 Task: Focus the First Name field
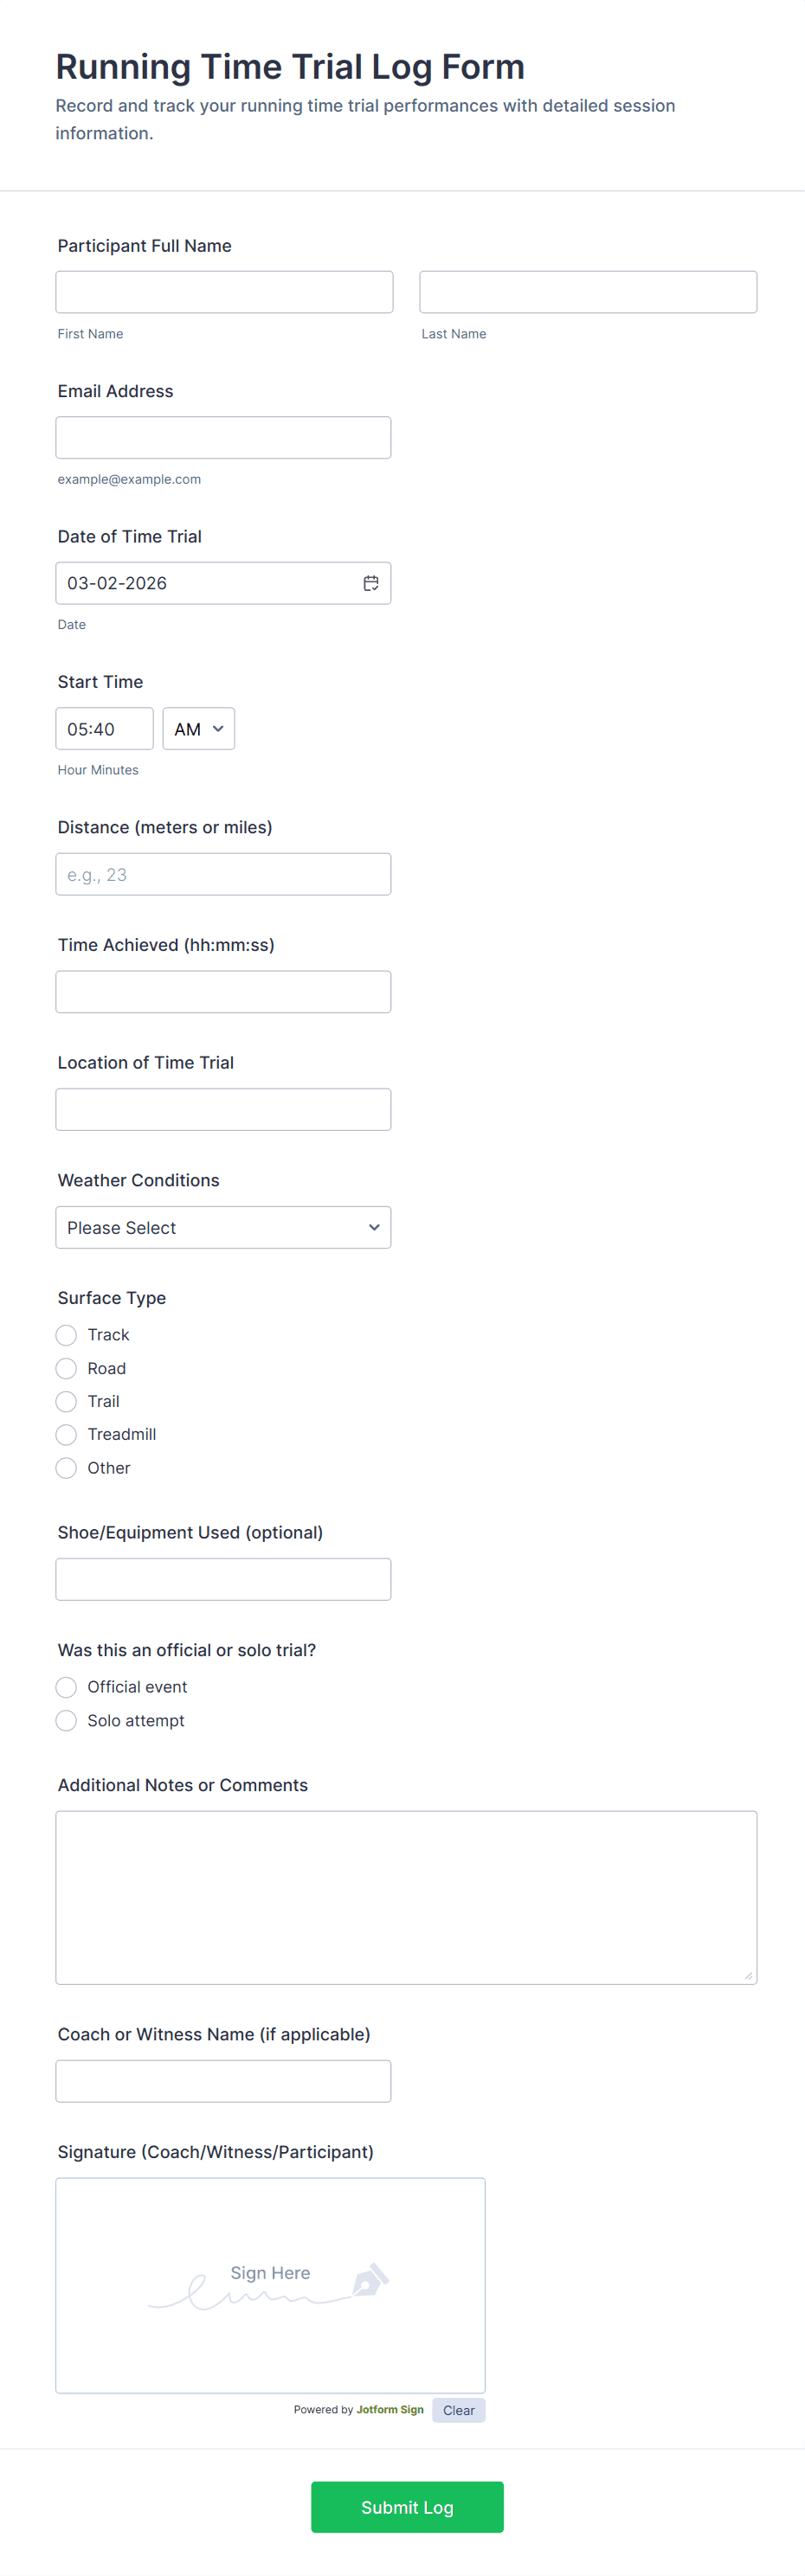[224, 292]
